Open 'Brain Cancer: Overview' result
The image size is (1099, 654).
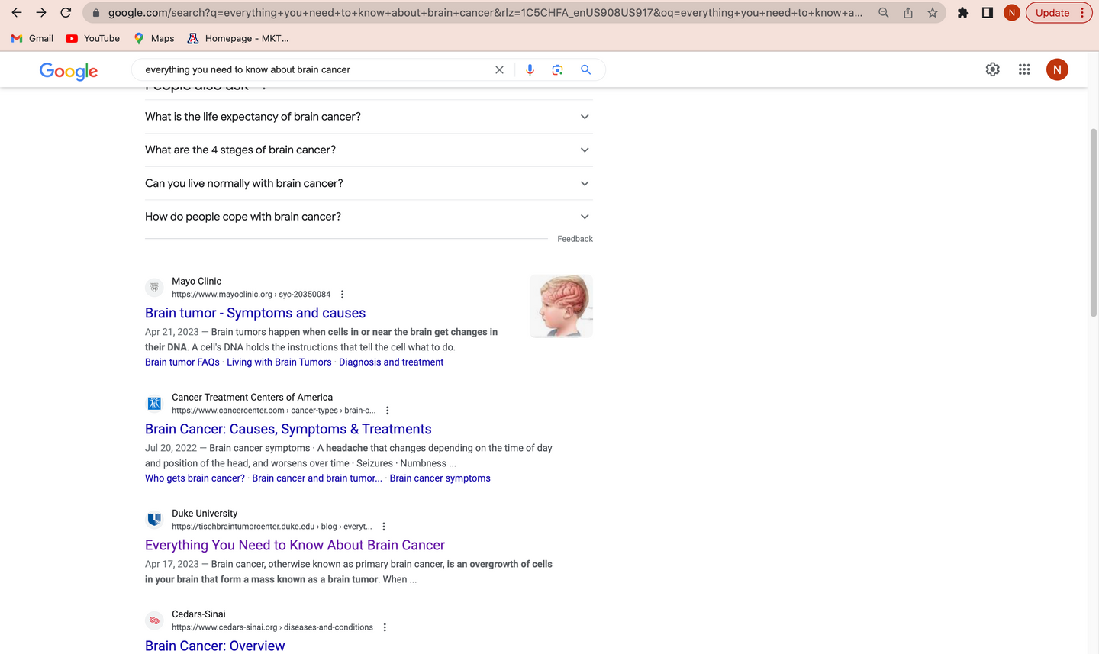[x=215, y=646]
